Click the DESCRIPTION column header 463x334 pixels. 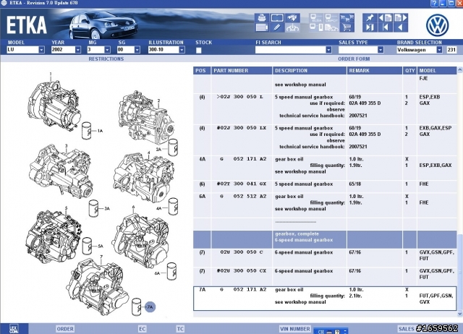click(x=310, y=71)
